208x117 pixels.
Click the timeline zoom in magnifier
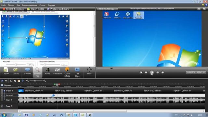[x=45, y=81]
